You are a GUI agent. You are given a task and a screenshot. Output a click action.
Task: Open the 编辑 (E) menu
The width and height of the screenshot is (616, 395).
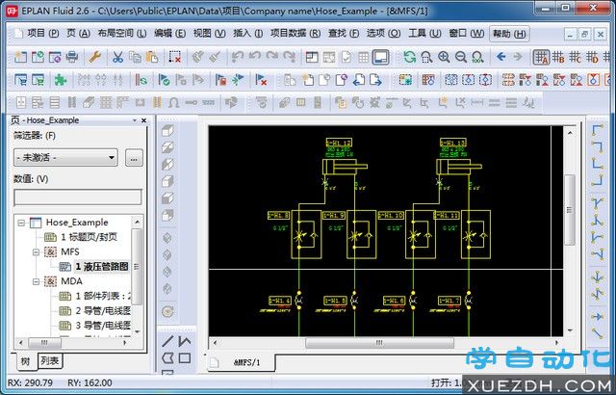pyautogui.click(x=169, y=34)
